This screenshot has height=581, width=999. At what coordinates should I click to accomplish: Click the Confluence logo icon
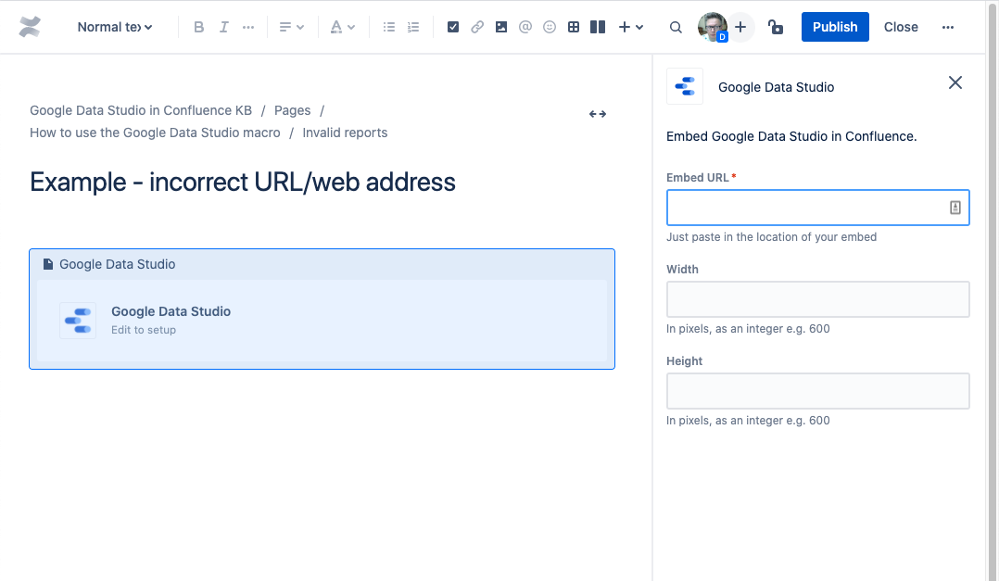click(x=30, y=27)
